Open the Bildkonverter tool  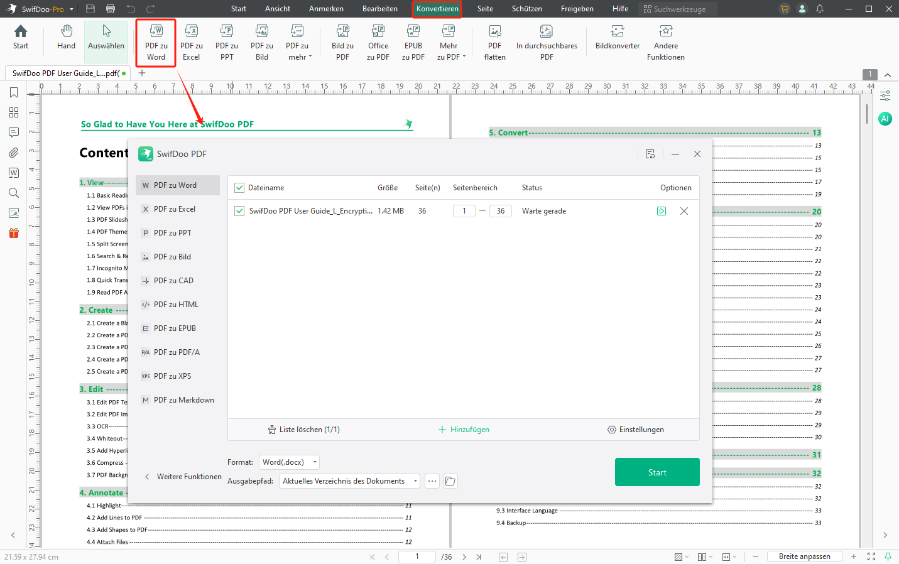click(618, 37)
